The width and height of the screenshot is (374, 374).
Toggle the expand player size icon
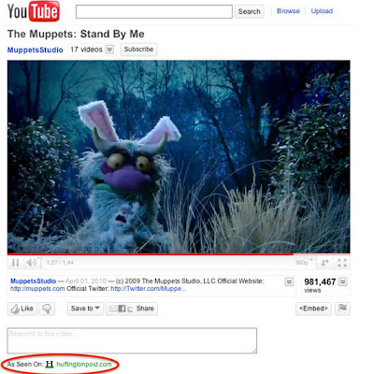325,263
